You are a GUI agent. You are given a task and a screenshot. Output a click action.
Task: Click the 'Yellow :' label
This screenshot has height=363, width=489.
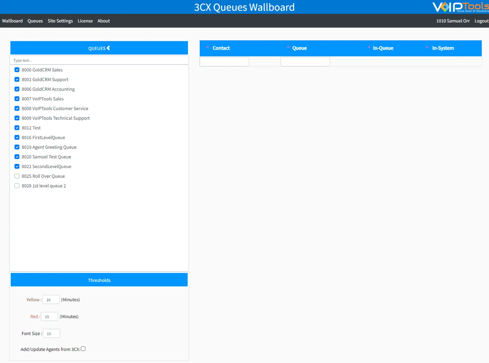tap(34, 300)
